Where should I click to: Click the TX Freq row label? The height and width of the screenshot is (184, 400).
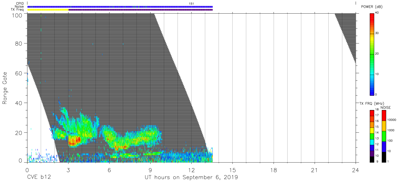(17, 10)
